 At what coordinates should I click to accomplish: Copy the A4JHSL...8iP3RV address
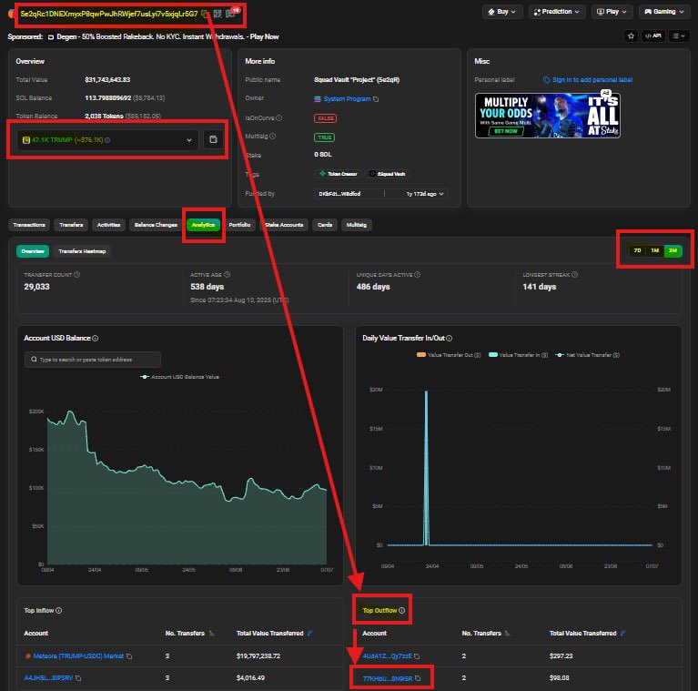pyautogui.click(x=78, y=678)
